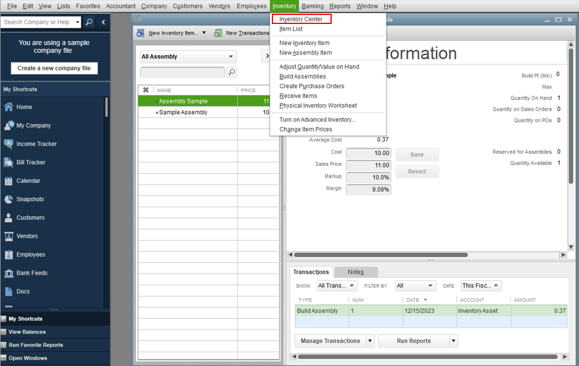Click Create a new company file button

pos(54,68)
